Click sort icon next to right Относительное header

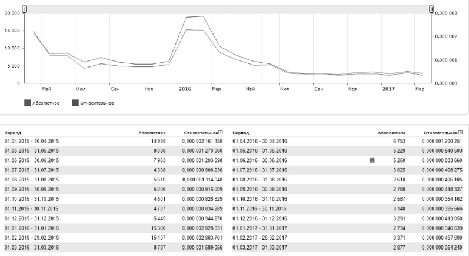[460, 133]
